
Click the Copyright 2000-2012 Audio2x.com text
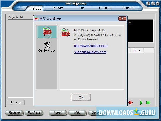point(97,35)
